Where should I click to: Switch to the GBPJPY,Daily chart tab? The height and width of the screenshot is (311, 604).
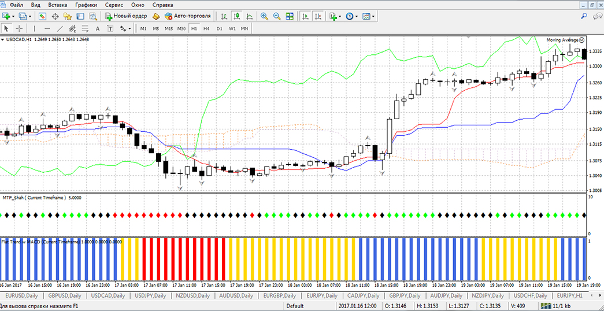[x=405, y=295]
